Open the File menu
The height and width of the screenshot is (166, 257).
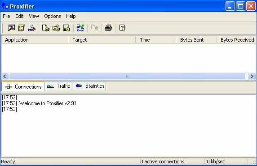point(6,16)
